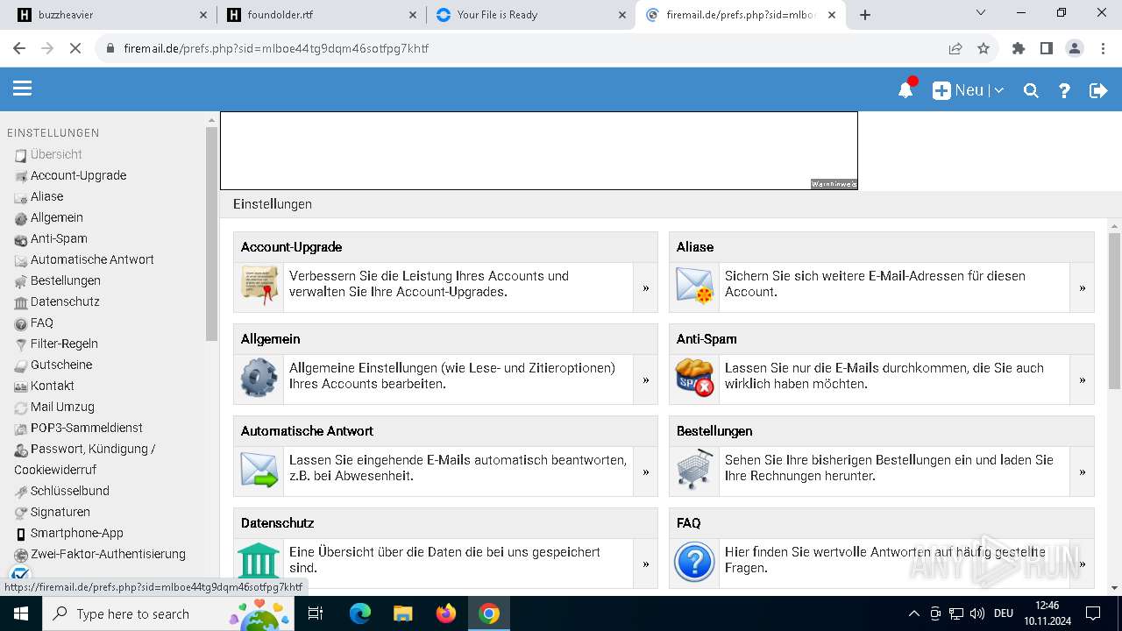Click the Automatische Antwort envelope icon

click(259, 470)
